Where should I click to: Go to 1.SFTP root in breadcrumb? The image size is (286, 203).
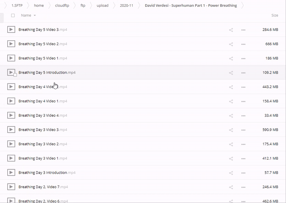point(17,5)
